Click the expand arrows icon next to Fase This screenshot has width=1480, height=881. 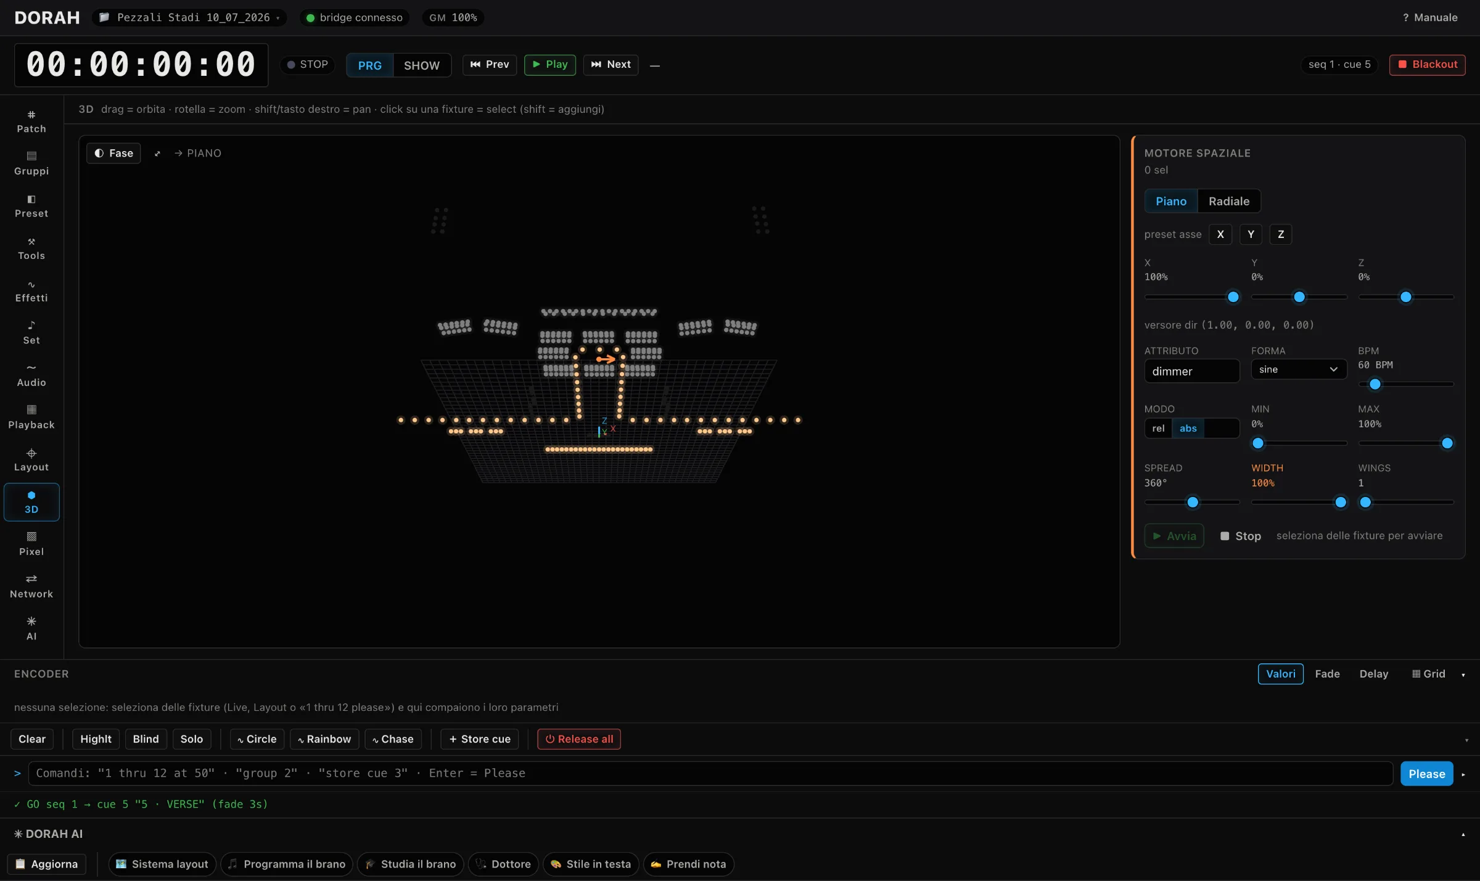tap(157, 154)
